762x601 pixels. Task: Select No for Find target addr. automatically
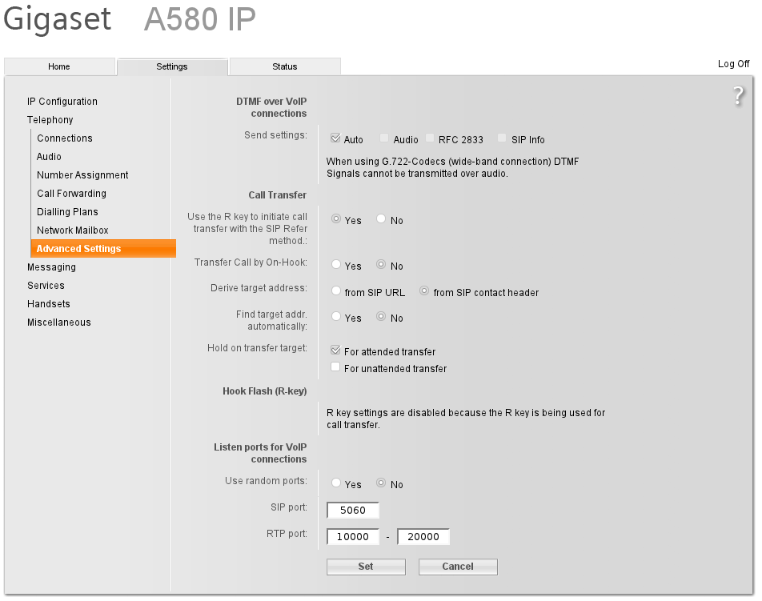(381, 316)
